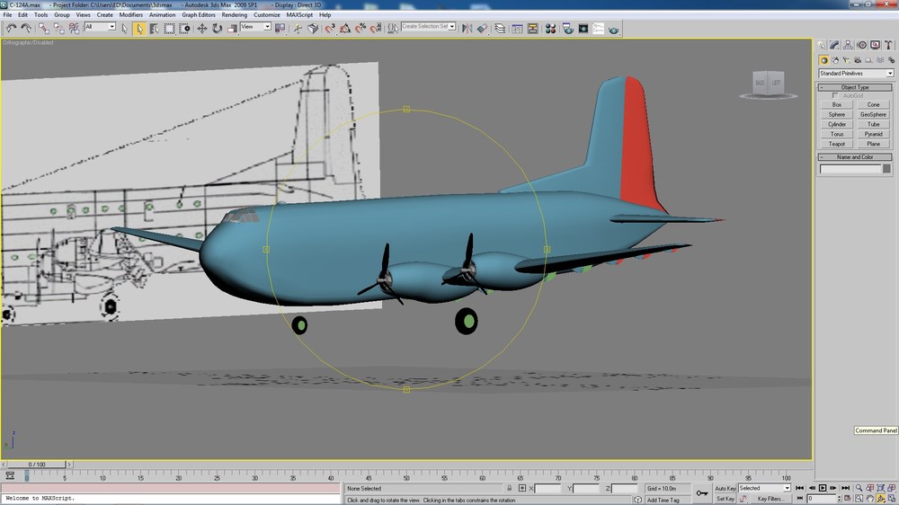This screenshot has height=505, width=899.
Task: Open the View reference coordinate dropdown
Action: coord(255,27)
